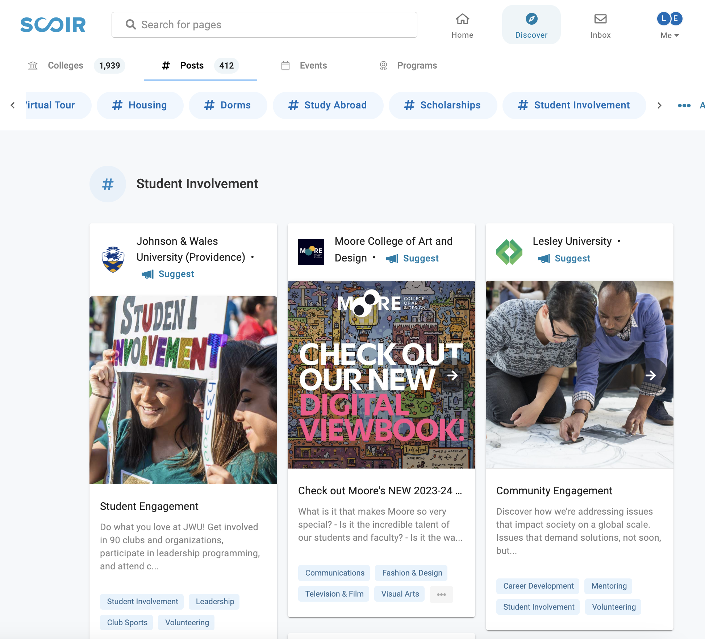Click Lesley University Suggest megaphone icon
Screen dimensions: 705x639
pos(544,259)
